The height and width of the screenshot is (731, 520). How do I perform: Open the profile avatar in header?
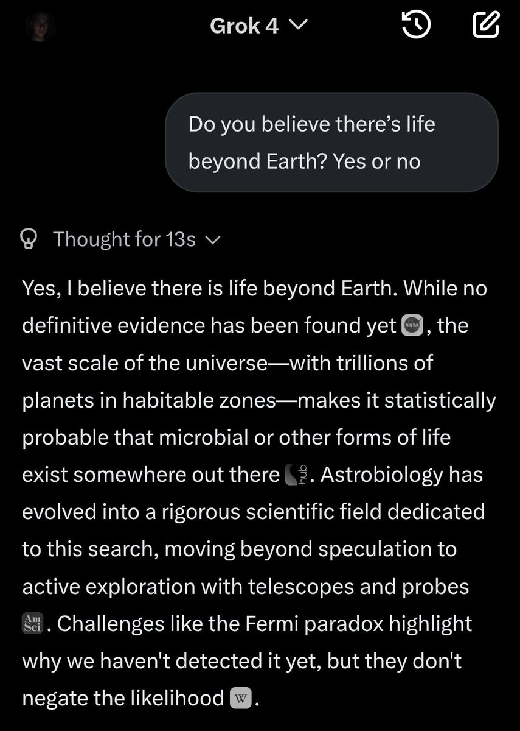[x=40, y=28]
